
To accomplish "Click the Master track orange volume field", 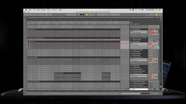I will (x=151, y=89).
